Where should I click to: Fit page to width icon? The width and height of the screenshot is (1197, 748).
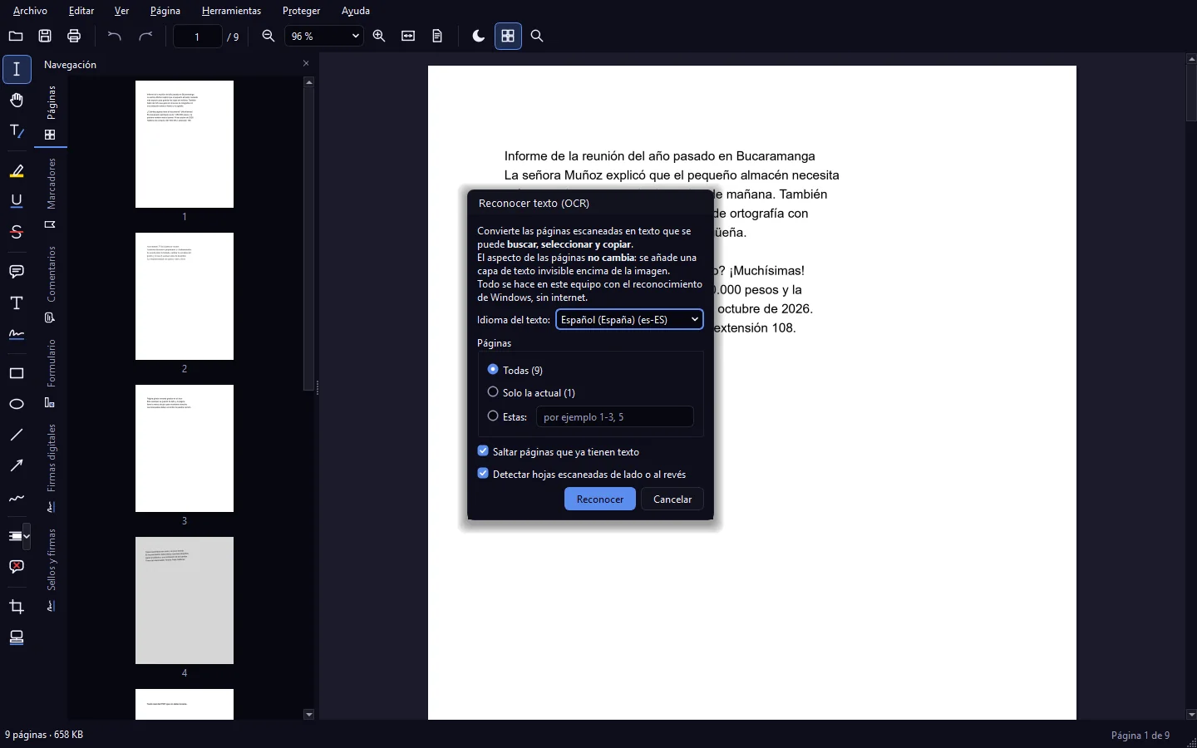tap(408, 36)
